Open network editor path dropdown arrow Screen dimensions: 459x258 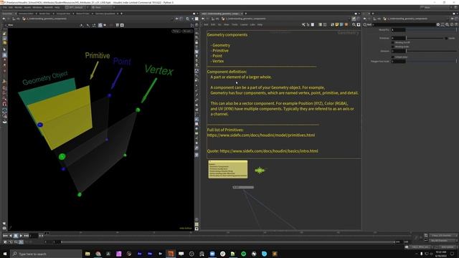349,19
